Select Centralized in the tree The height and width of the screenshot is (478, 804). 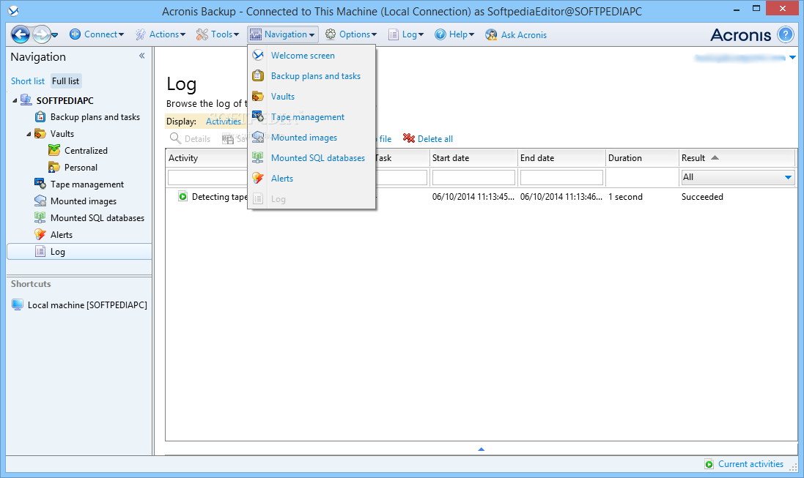(x=86, y=151)
